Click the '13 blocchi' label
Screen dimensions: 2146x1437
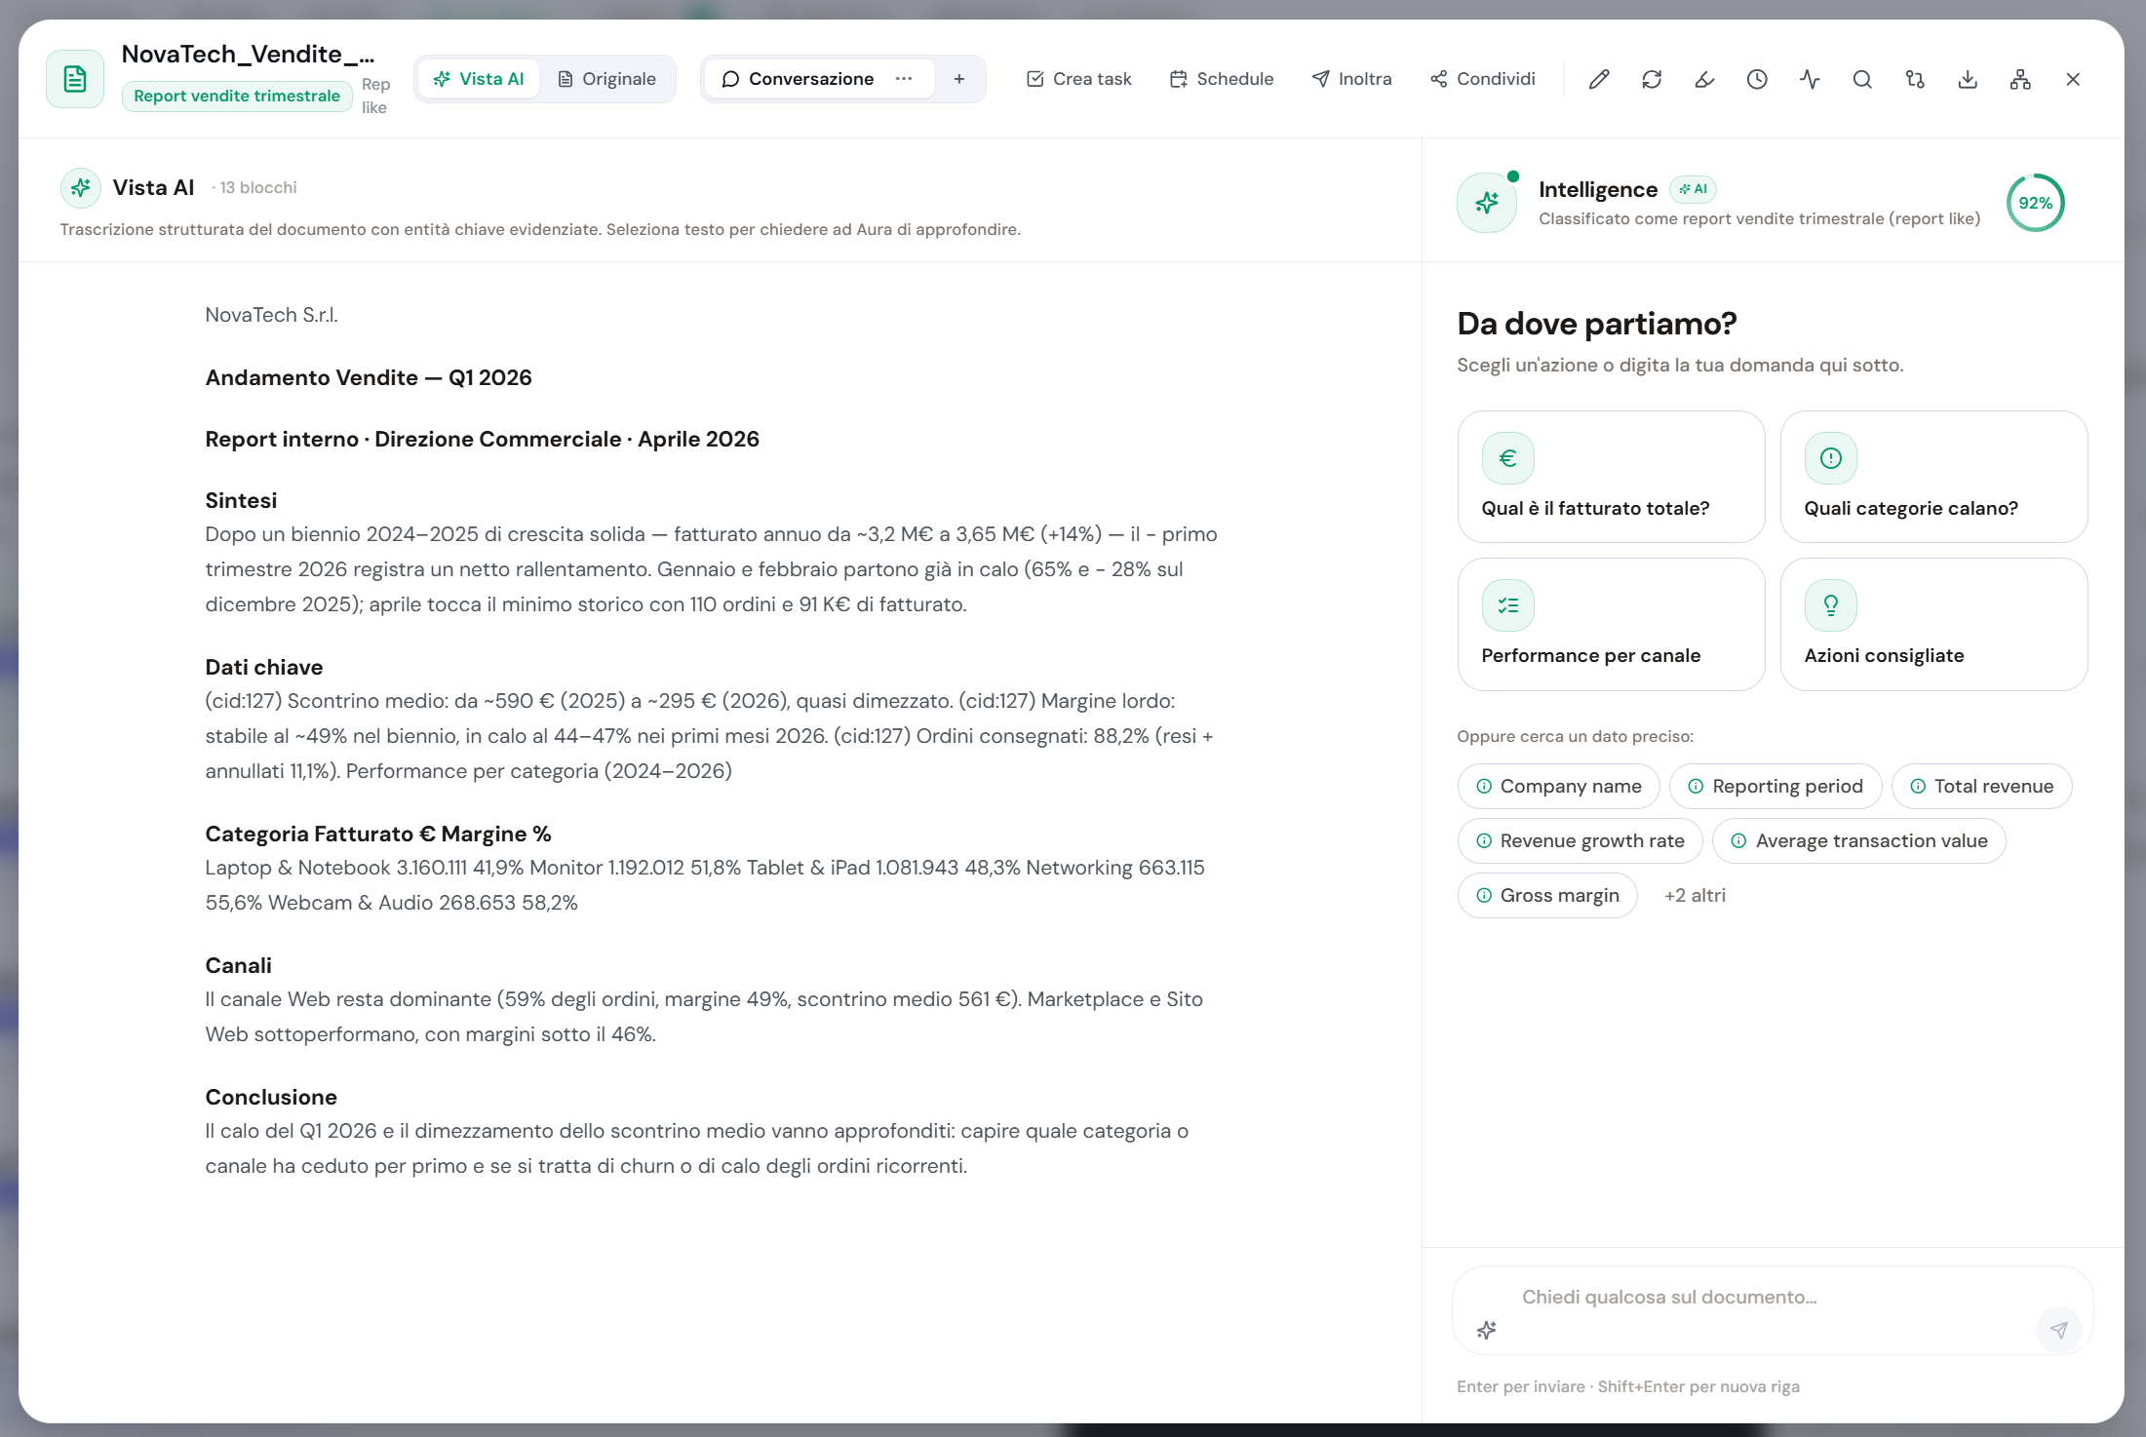tap(257, 187)
